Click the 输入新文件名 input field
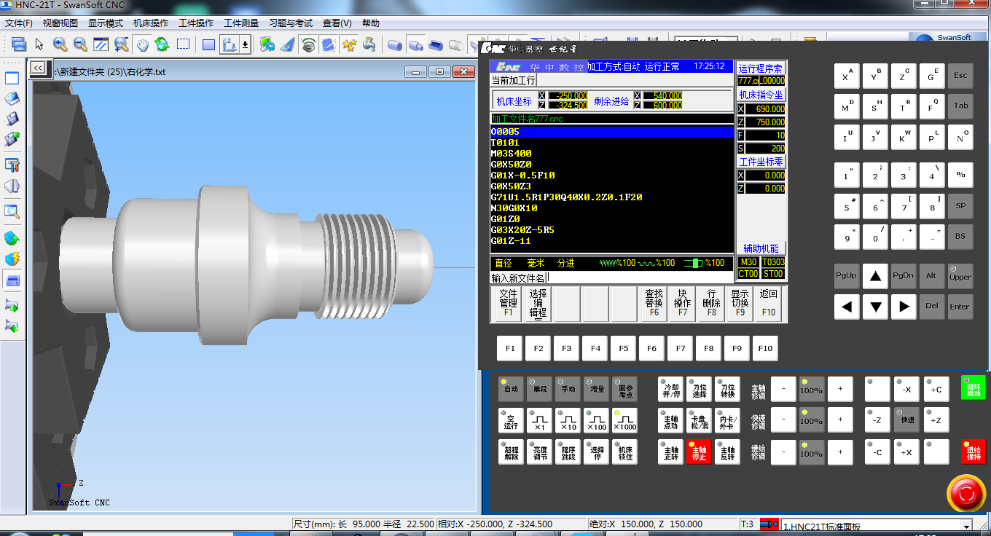Image resolution: width=991 pixels, height=536 pixels. point(641,277)
